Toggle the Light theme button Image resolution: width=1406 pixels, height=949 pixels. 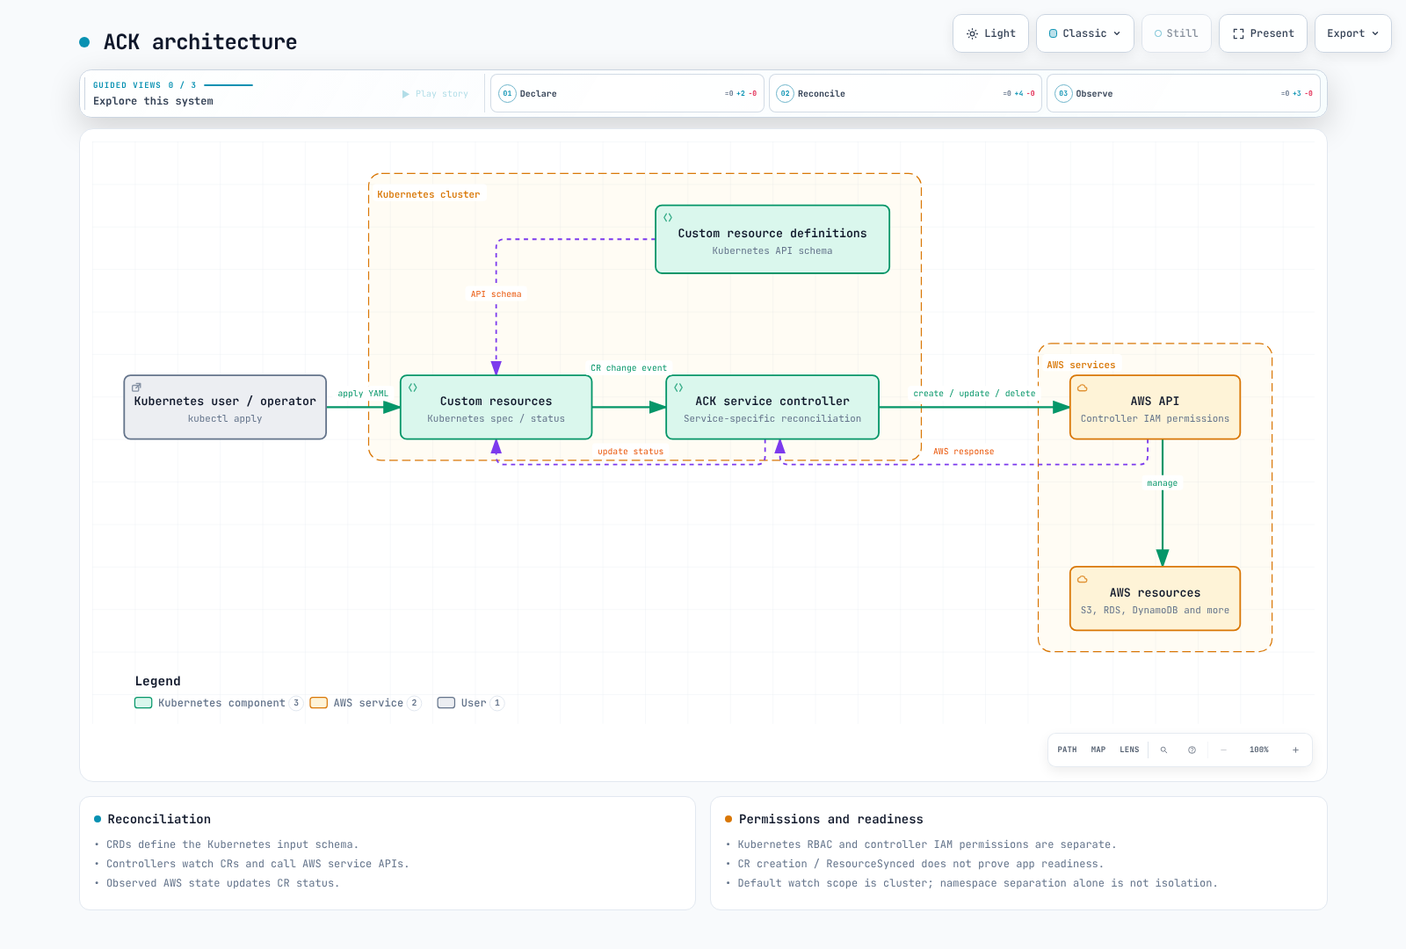point(990,33)
